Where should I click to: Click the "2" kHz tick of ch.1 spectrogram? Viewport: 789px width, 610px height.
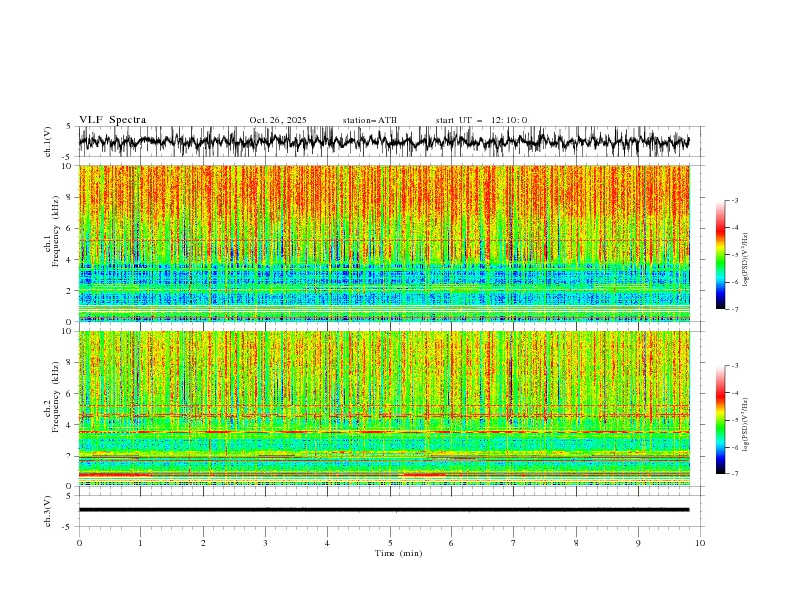[x=69, y=291]
